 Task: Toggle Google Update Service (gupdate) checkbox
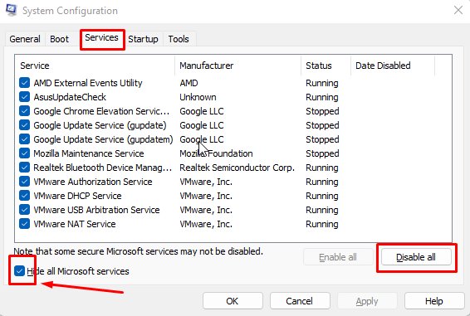24,125
